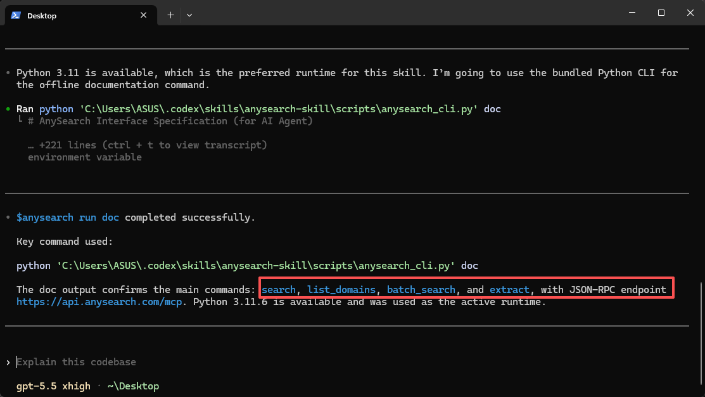Click the 'Ran python' command line

point(258,109)
